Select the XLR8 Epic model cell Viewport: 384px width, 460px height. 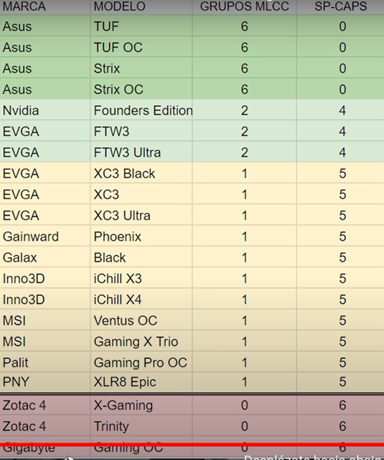[141, 382]
